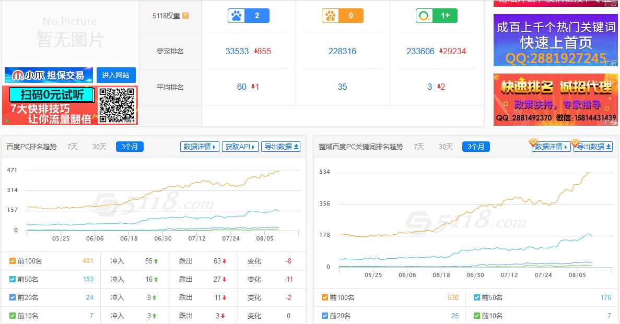Toggle 前20名 checkbox in 百度PC排名趋势 panel
620x324 pixels.
click(12, 297)
